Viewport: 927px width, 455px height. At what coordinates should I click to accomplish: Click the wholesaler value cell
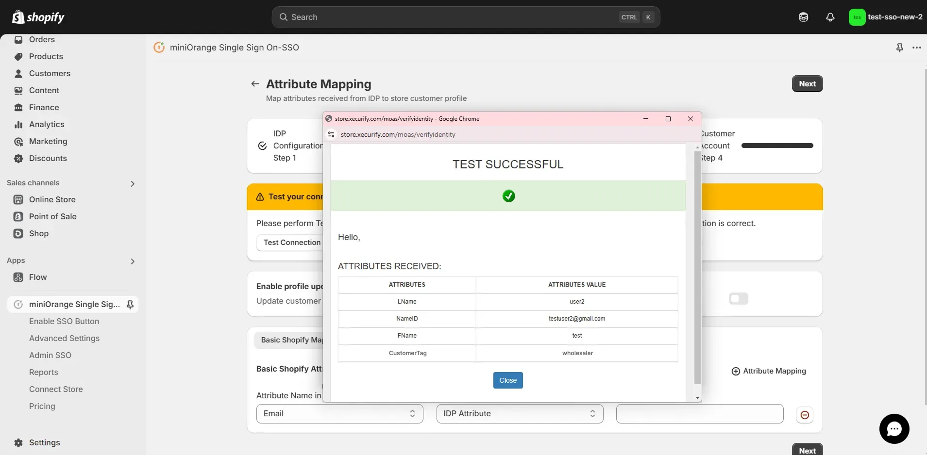(577, 353)
